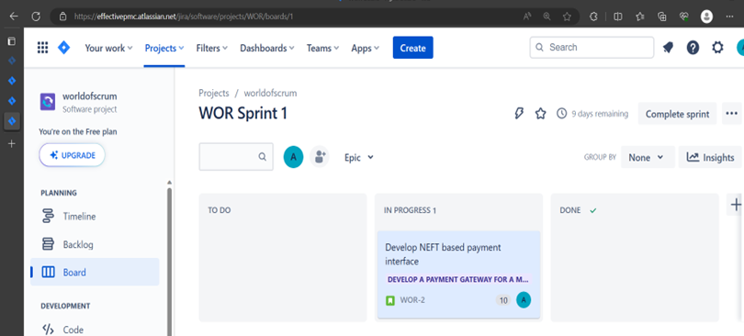Click the browser back arrow
744x336 pixels.
(13, 17)
